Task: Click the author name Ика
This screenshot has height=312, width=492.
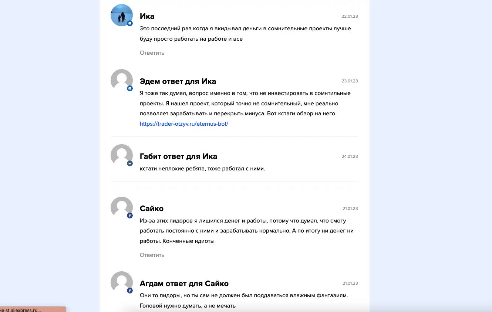Action: 147,16
